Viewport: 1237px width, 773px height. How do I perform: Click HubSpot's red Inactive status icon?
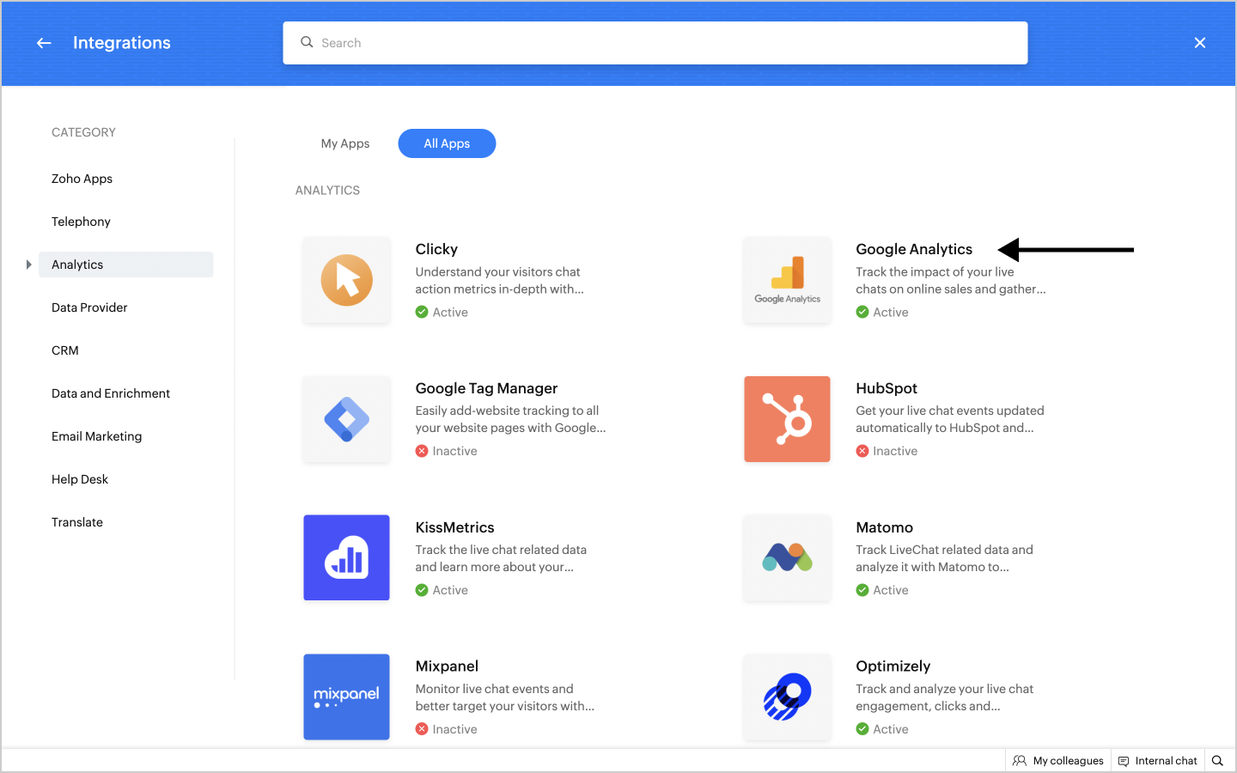tap(862, 451)
